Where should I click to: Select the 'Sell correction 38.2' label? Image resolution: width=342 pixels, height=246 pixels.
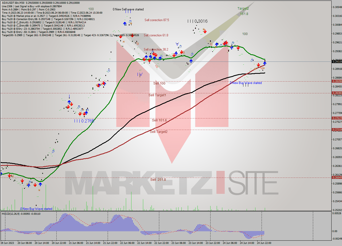point(156,49)
